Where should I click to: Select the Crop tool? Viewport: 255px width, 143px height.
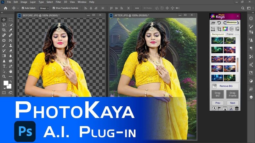click(4, 30)
